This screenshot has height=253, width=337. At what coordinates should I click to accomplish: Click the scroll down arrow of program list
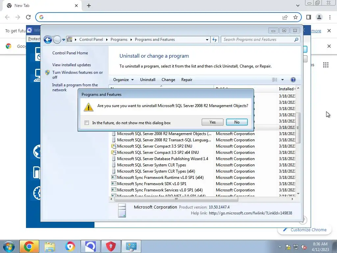point(298,194)
